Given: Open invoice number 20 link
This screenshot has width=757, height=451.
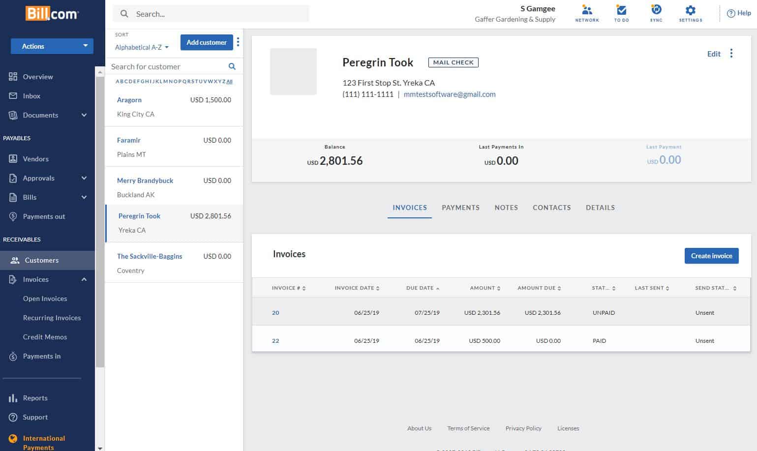Looking at the screenshot, I should 275,313.
